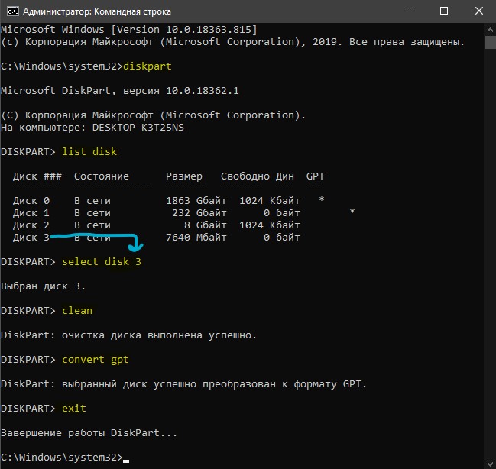Screen dimensions: 496x469
Task: Click the 'convert gpt' command
Action: pos(96,360)
